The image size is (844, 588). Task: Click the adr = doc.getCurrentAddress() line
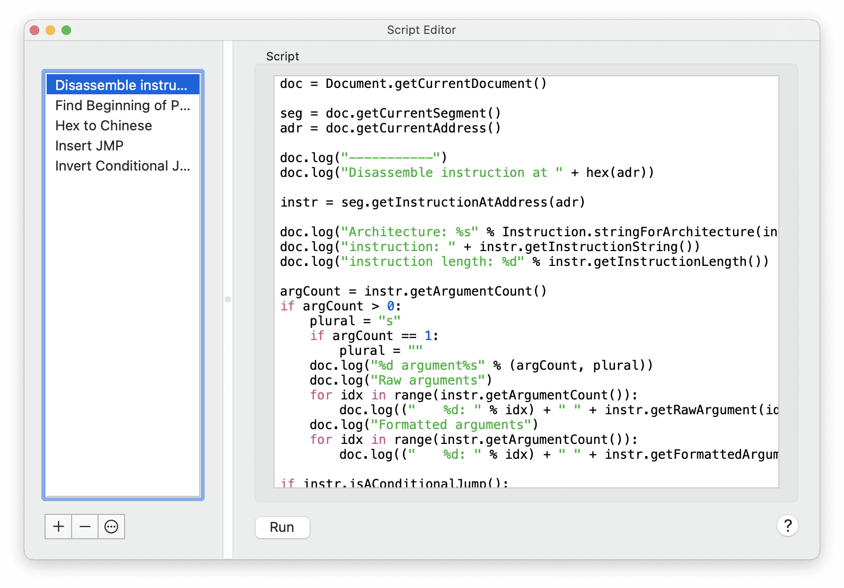point(390,128)
